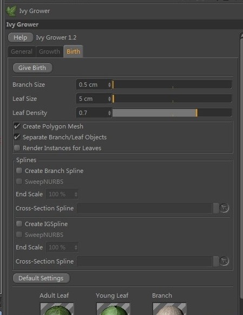
Task: Click first End Scale 100 % stepper
Action: pos(76,194)
